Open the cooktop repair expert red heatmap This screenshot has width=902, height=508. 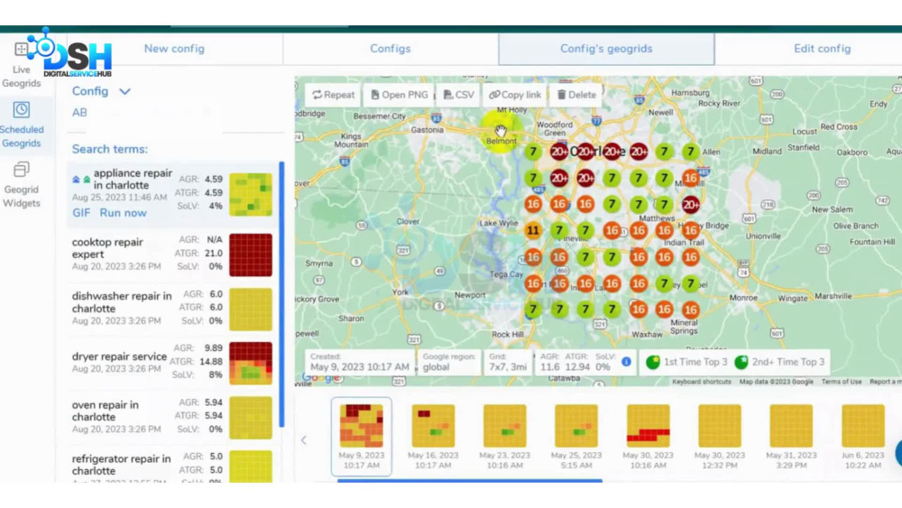tap(251, 254)
